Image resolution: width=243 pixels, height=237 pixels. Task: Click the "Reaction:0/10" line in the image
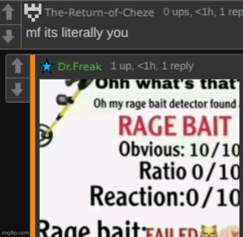coord(165,196)
